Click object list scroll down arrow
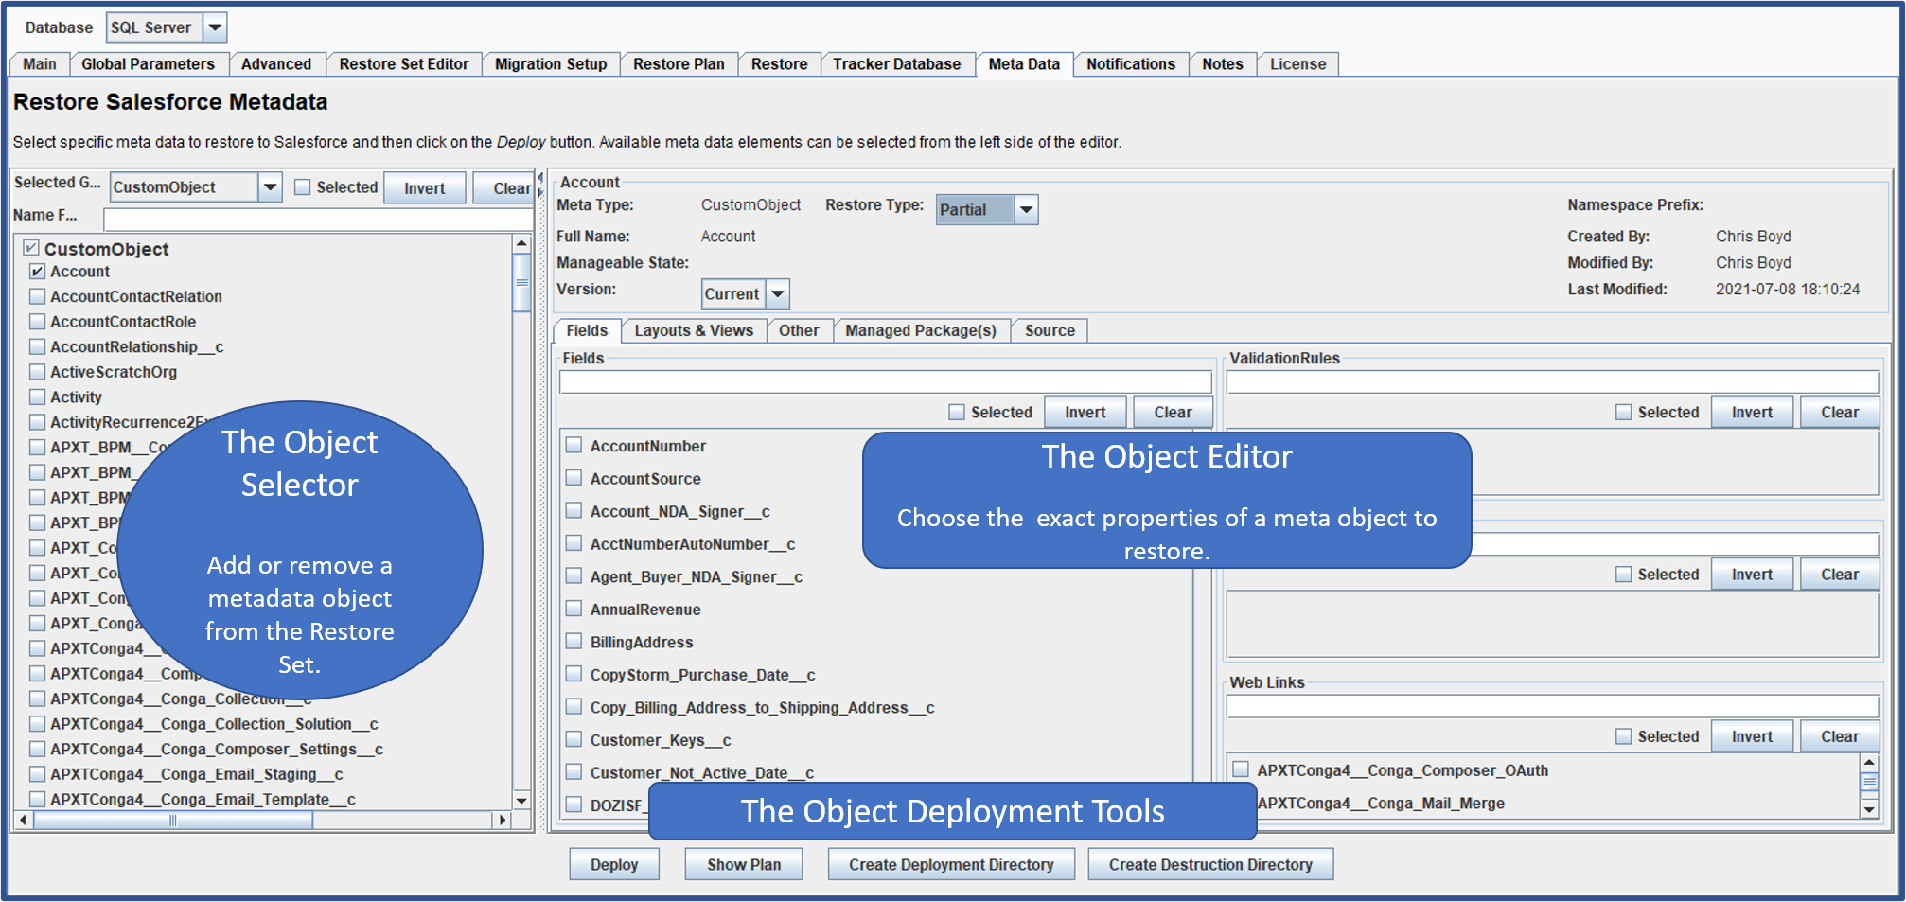1906x902 pixels. click(521, 800)
